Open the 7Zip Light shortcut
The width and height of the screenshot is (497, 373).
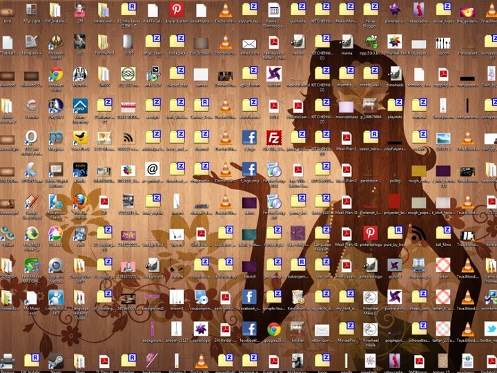click(x=32, y=10)
